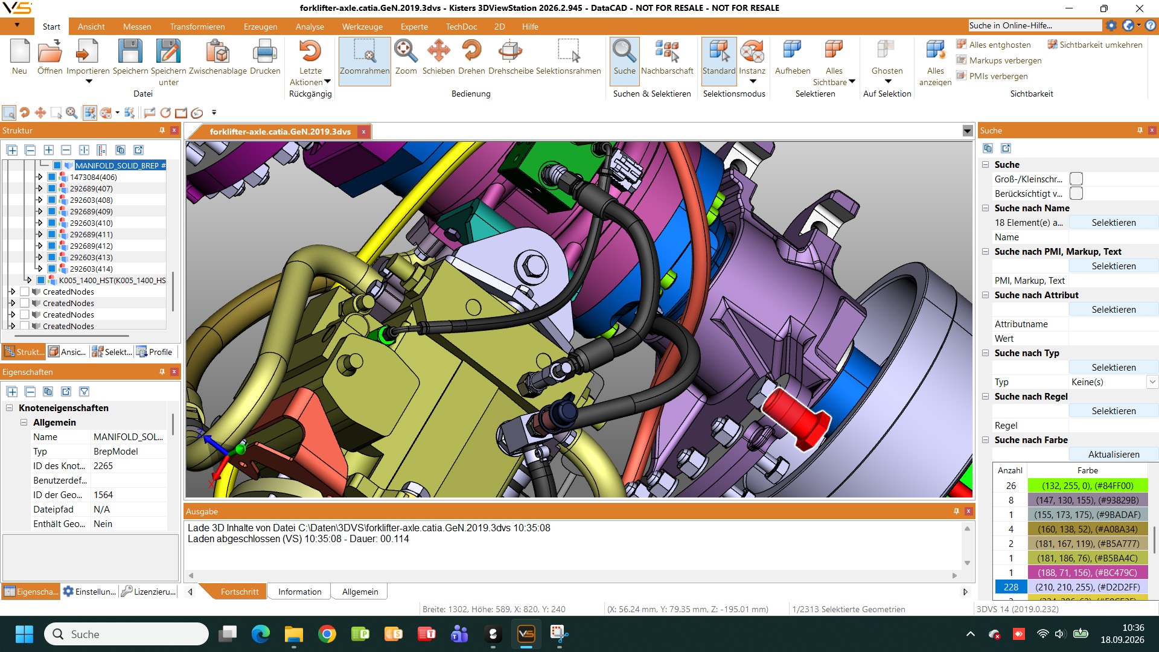Collapse the Allgemein properties group

coord(24,423)
